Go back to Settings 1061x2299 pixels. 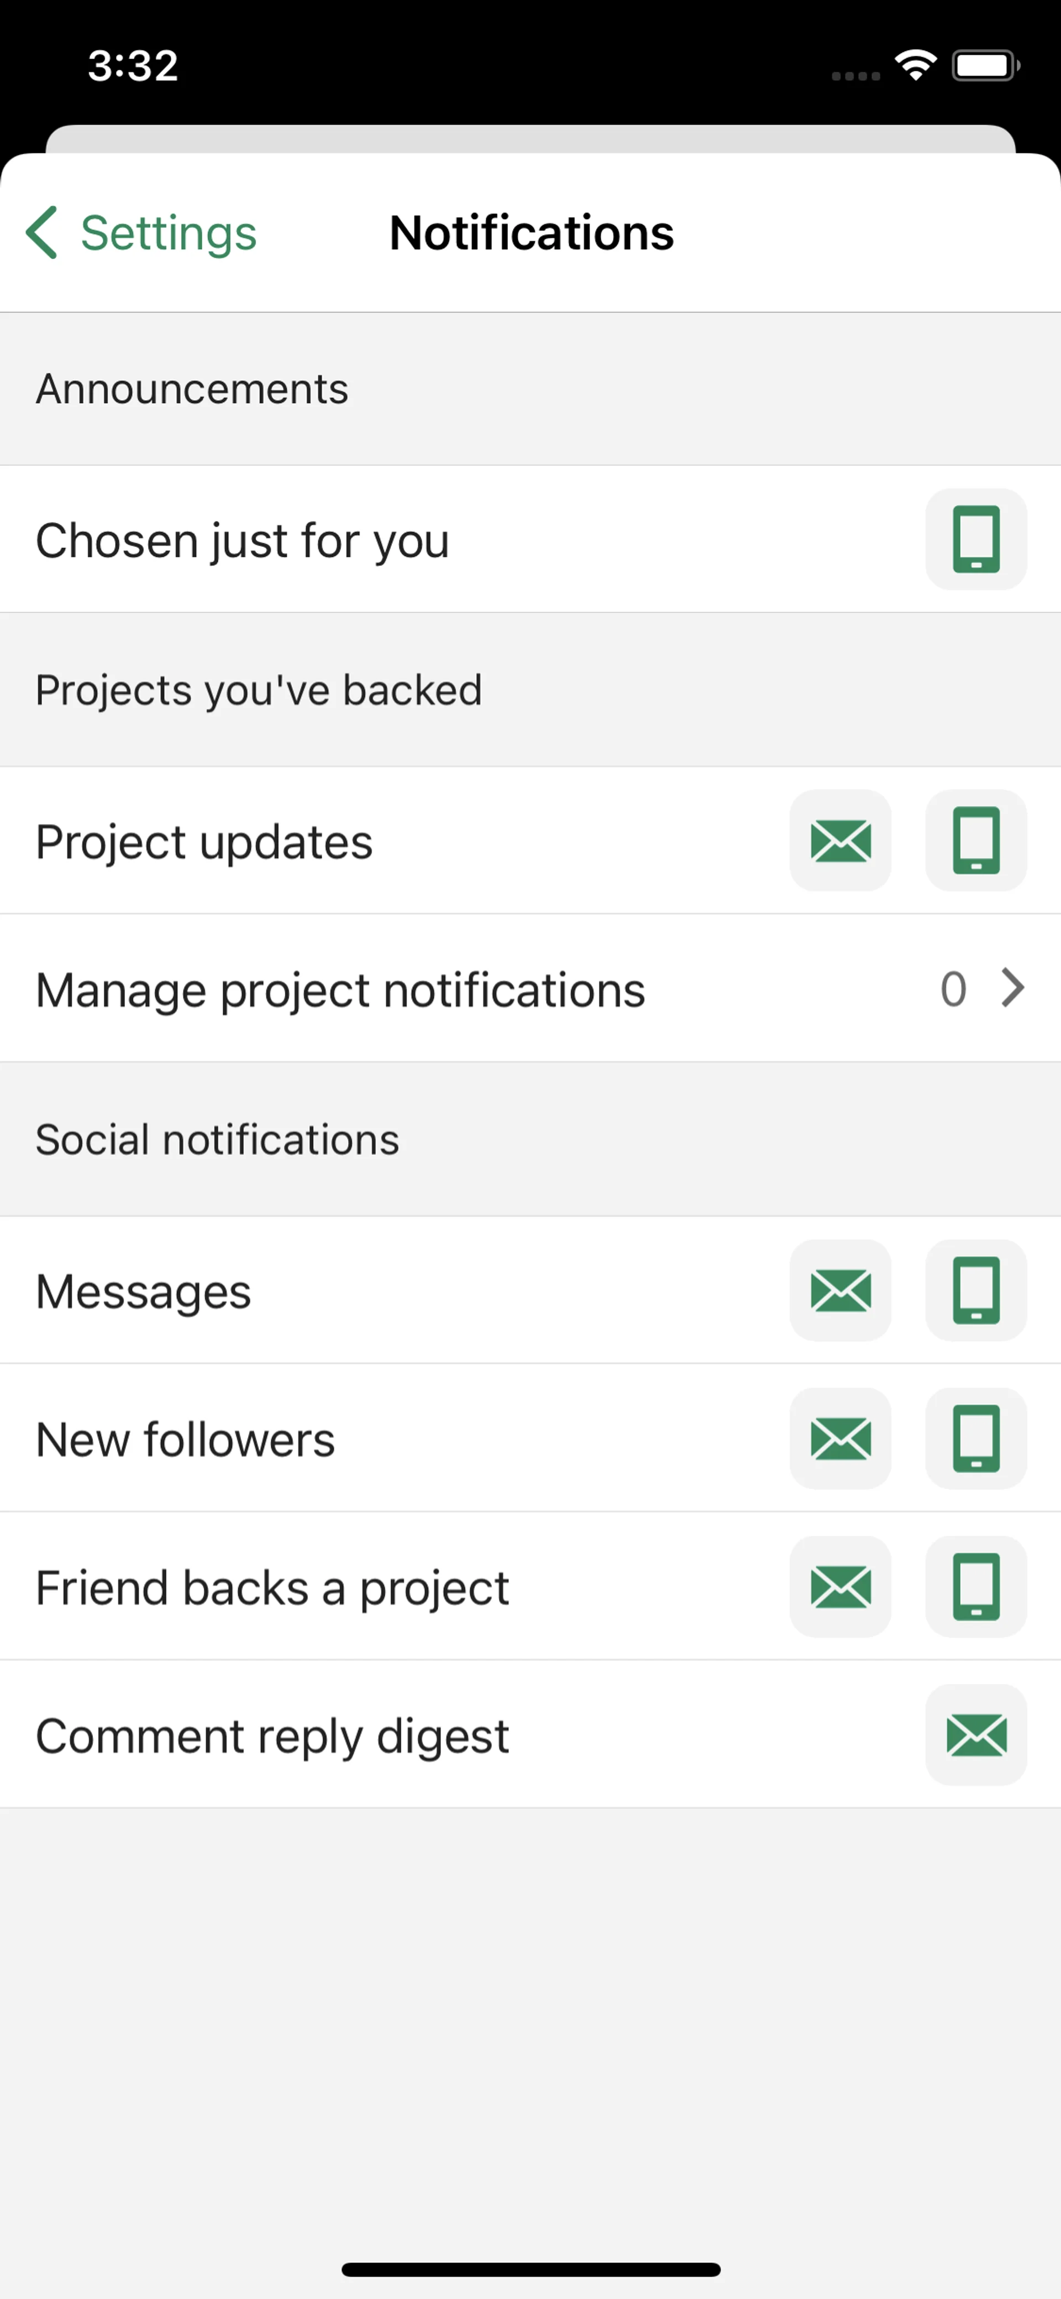(x=167, y=233)
